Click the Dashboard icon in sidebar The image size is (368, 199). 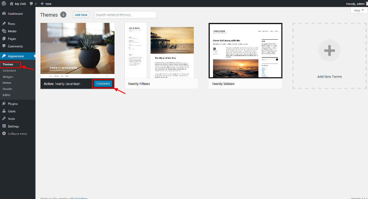click(4, 13)
